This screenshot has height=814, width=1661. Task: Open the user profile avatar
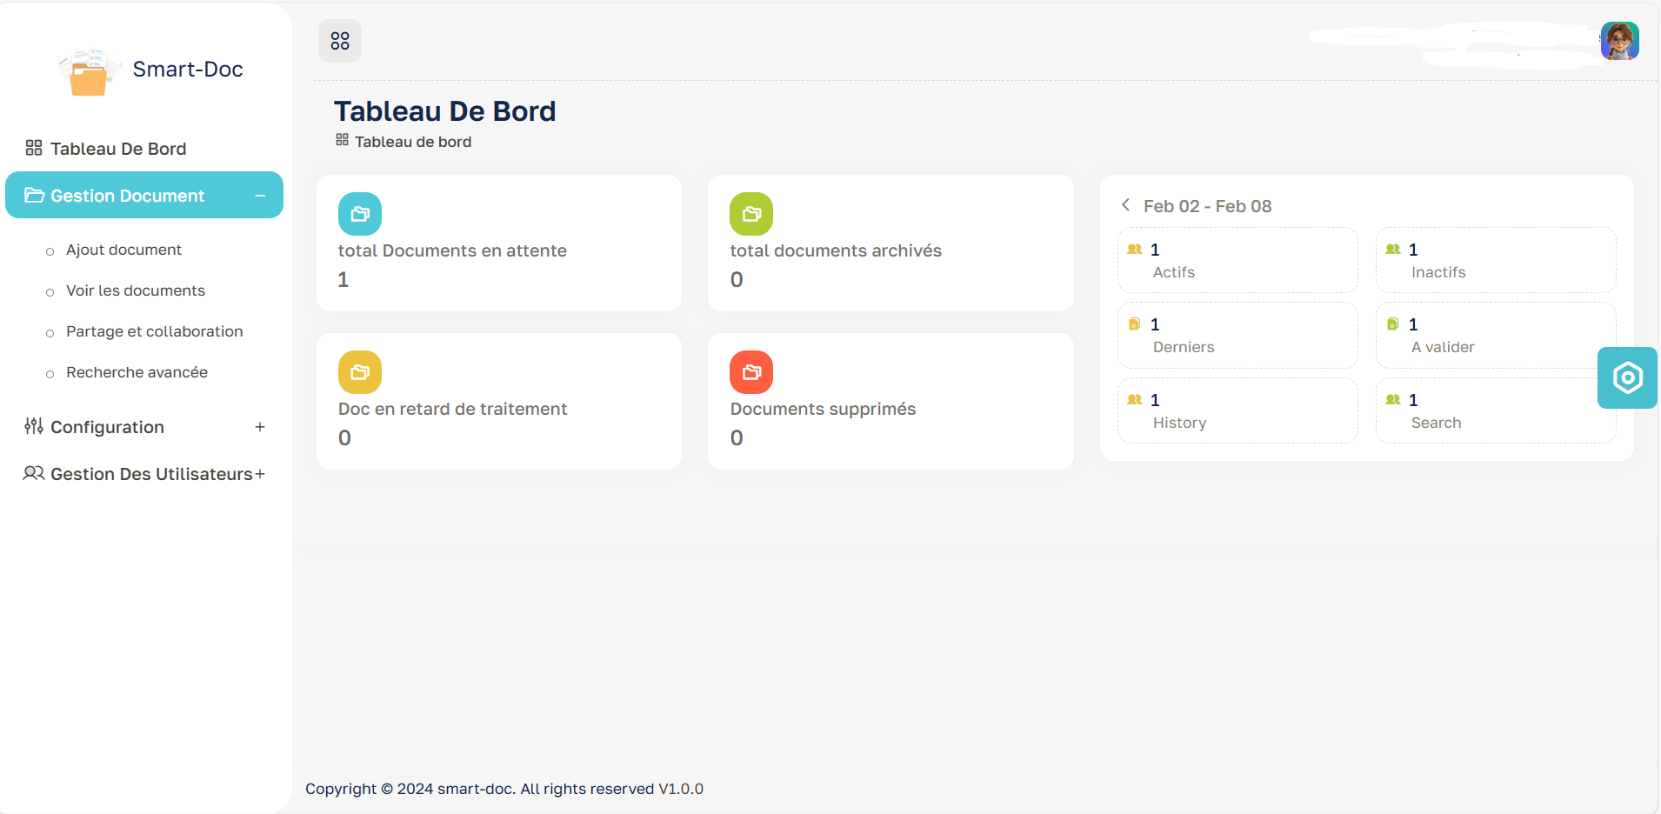coord(1619,41)
